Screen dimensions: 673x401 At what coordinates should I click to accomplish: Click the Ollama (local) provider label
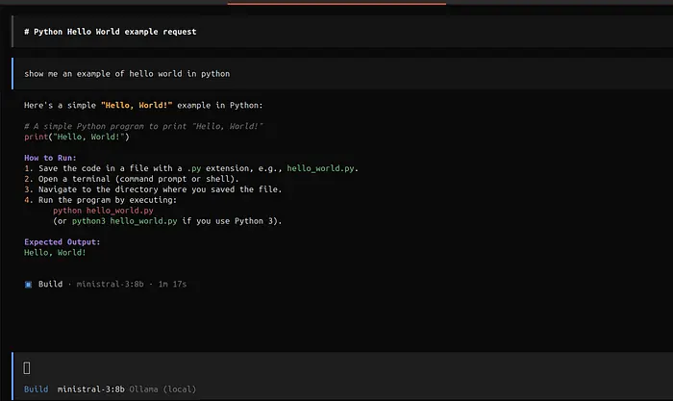click(163, 388)
